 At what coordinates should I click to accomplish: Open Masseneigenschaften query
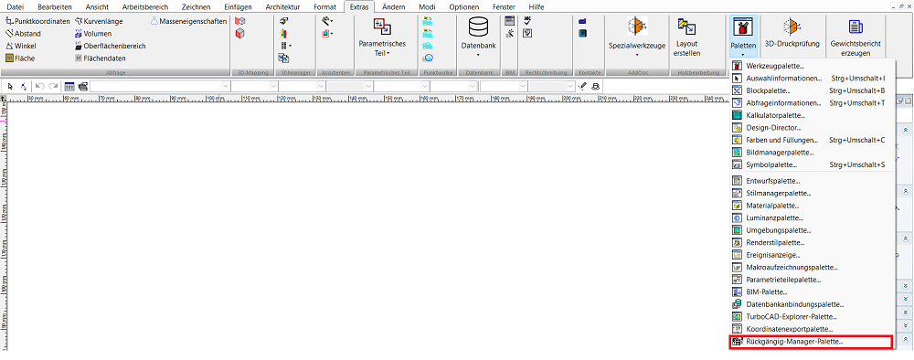(188, 21)
